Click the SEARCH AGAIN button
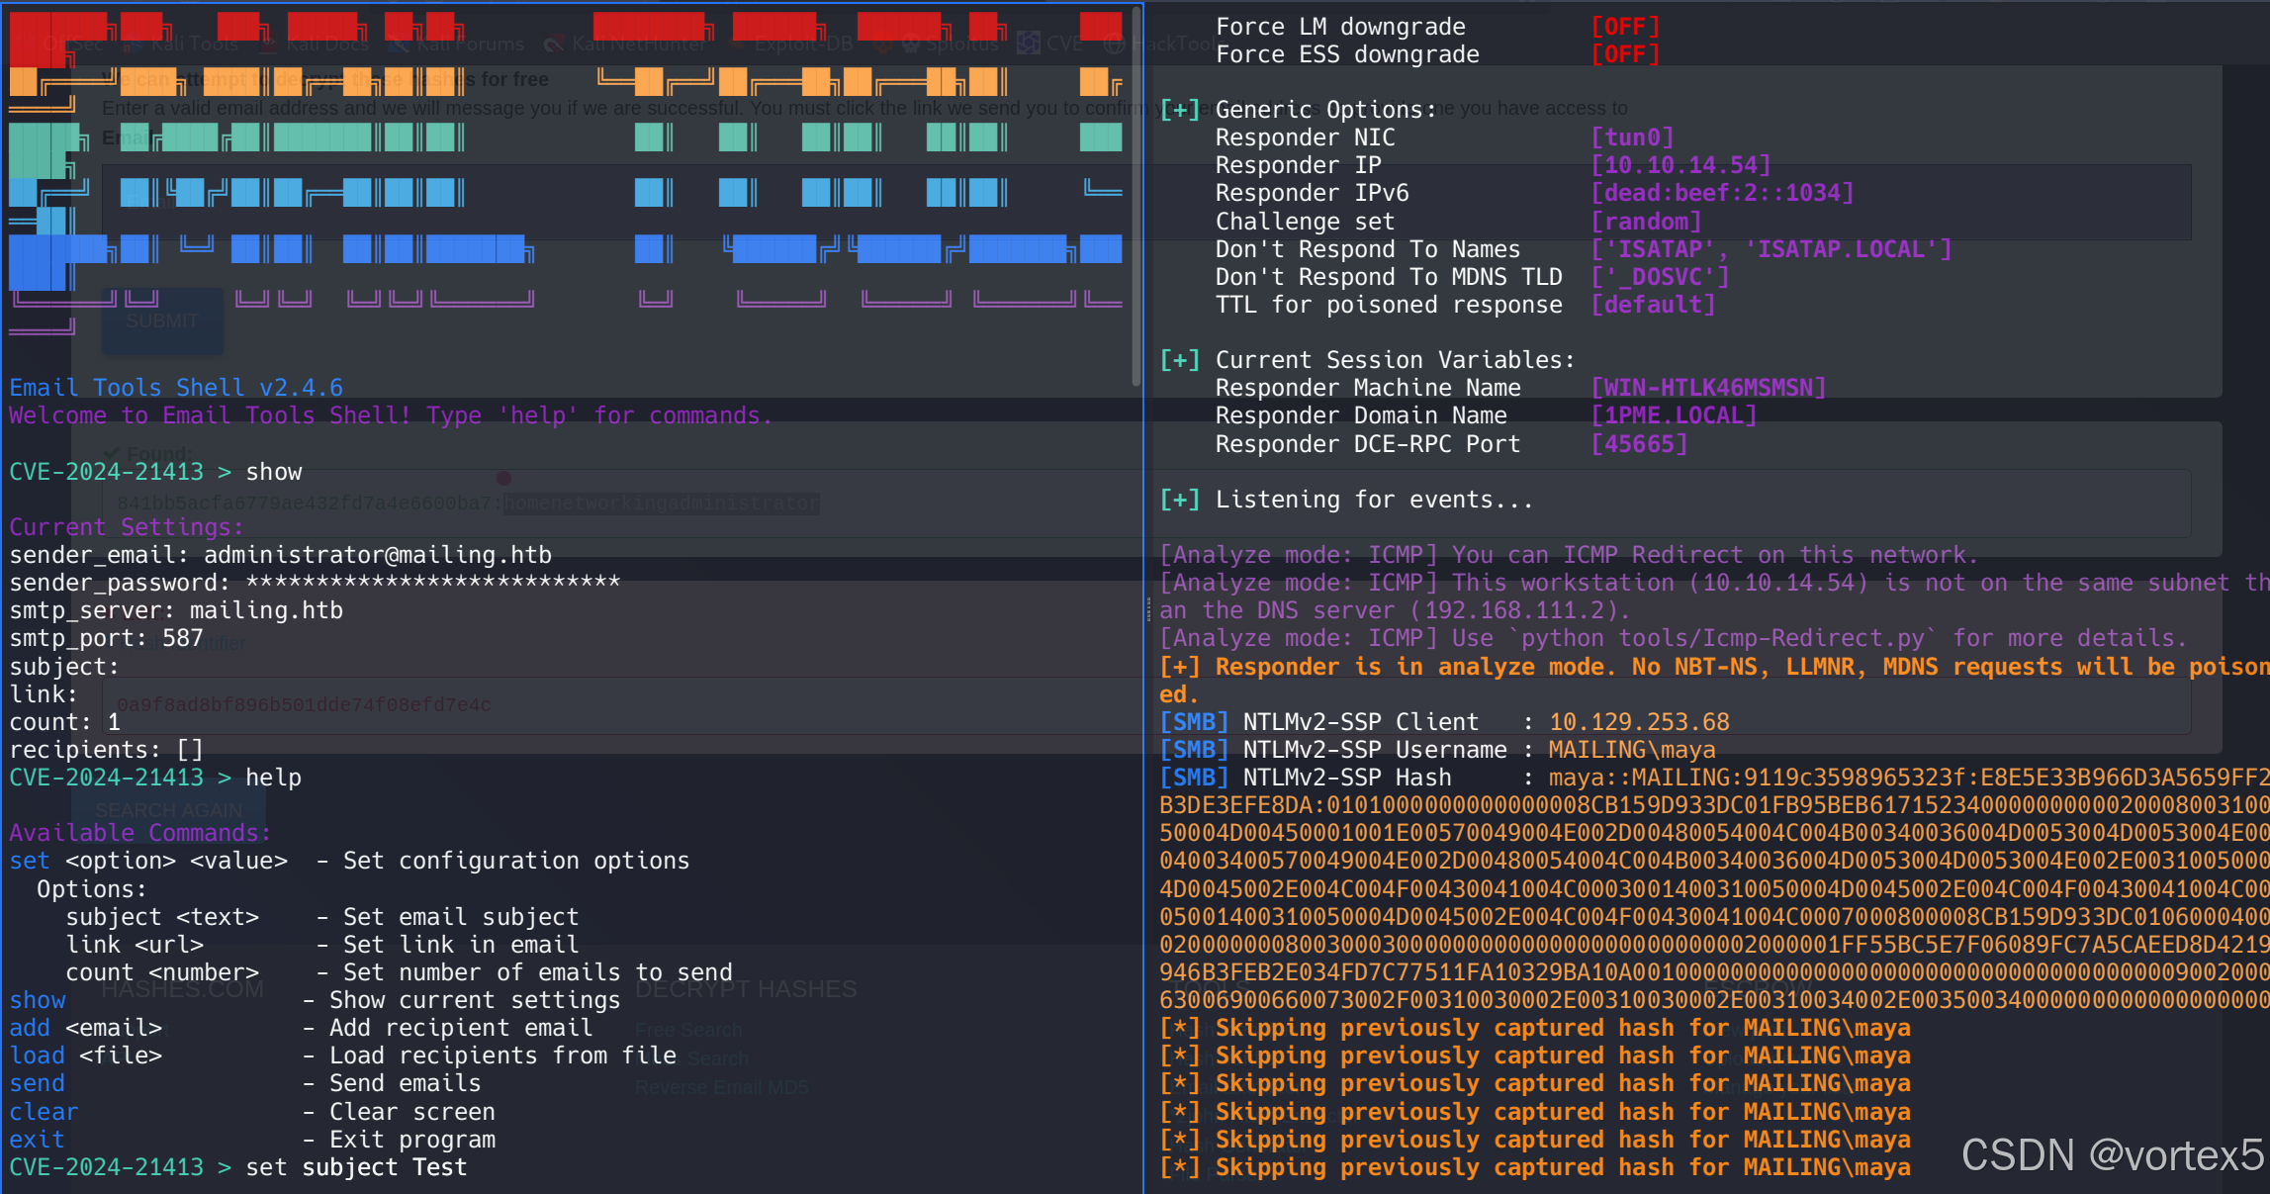Viewport: 2270px width, 1194px height. coord(168,810)
